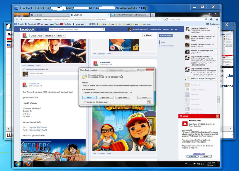Open the search engine selector dropdown
The height and width of the screenshot is (171, 239).
(x=167, y=20)
